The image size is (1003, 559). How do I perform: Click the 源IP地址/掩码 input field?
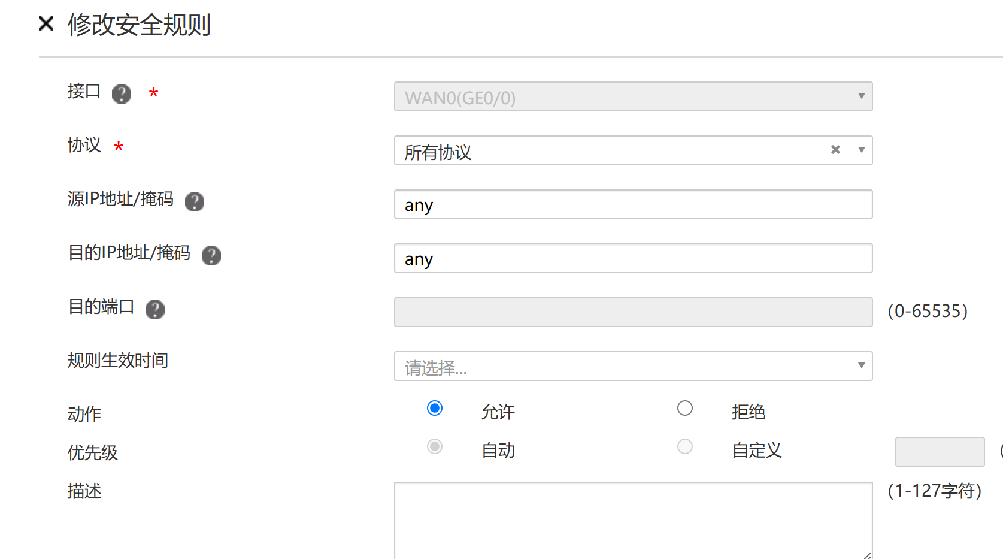pyautogui.click(x=633, y=204)
